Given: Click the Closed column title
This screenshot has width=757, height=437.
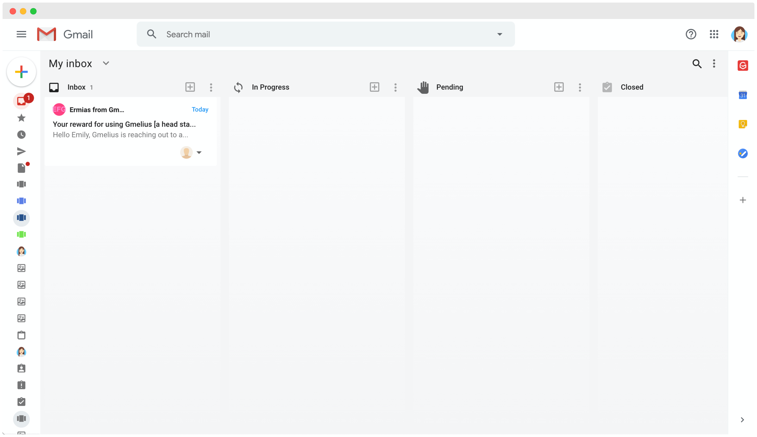Looking at the screenshot, I should point(632,87).
